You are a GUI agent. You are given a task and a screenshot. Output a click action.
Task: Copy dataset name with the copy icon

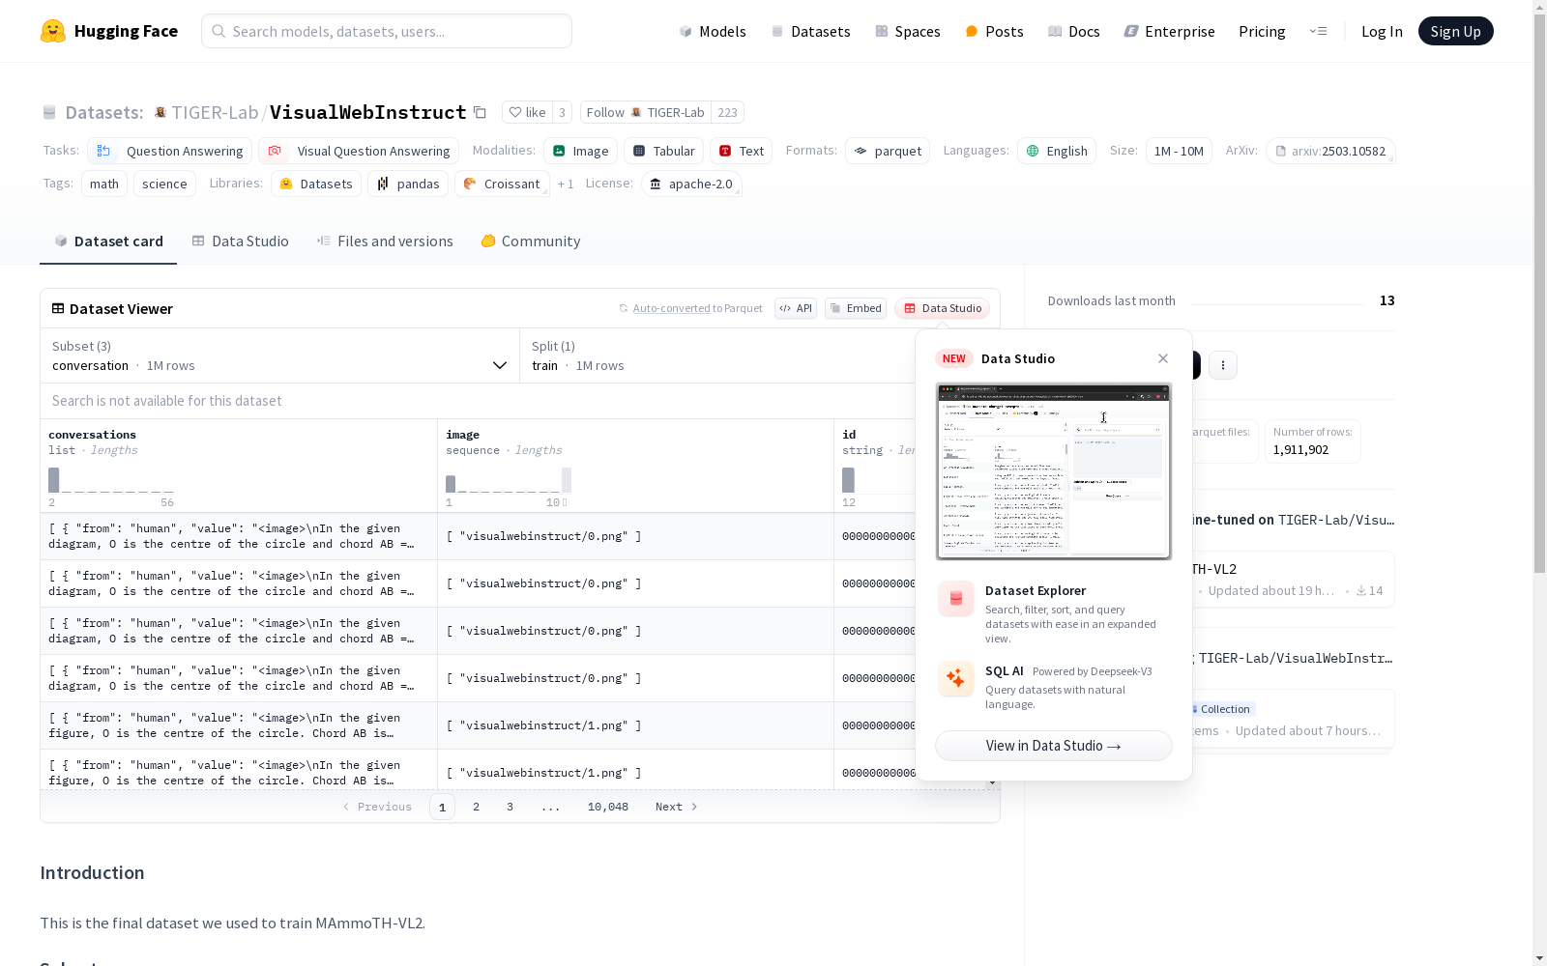480,112
